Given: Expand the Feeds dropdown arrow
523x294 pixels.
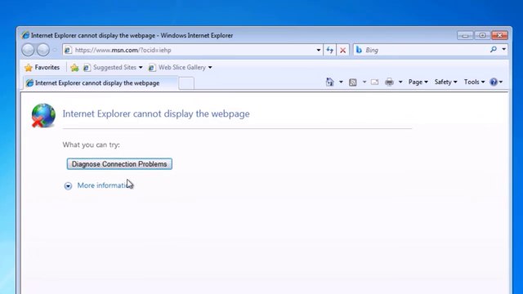Looking at the screenshot, I should click(x=364, y=82).
